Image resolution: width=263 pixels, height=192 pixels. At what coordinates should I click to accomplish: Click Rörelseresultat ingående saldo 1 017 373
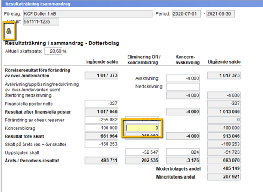tap(101, 75)
